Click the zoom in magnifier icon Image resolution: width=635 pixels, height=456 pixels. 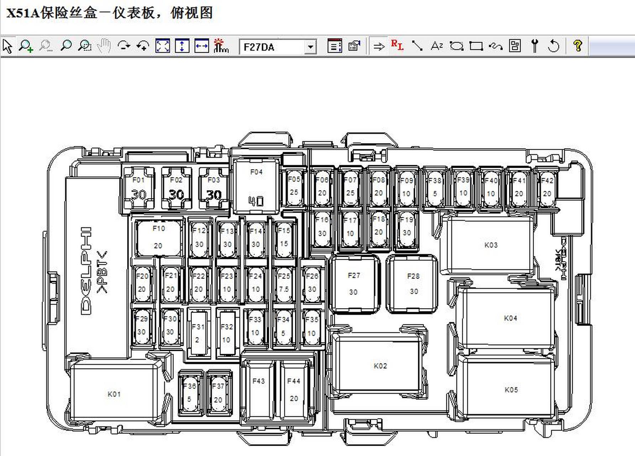point(26,46)
